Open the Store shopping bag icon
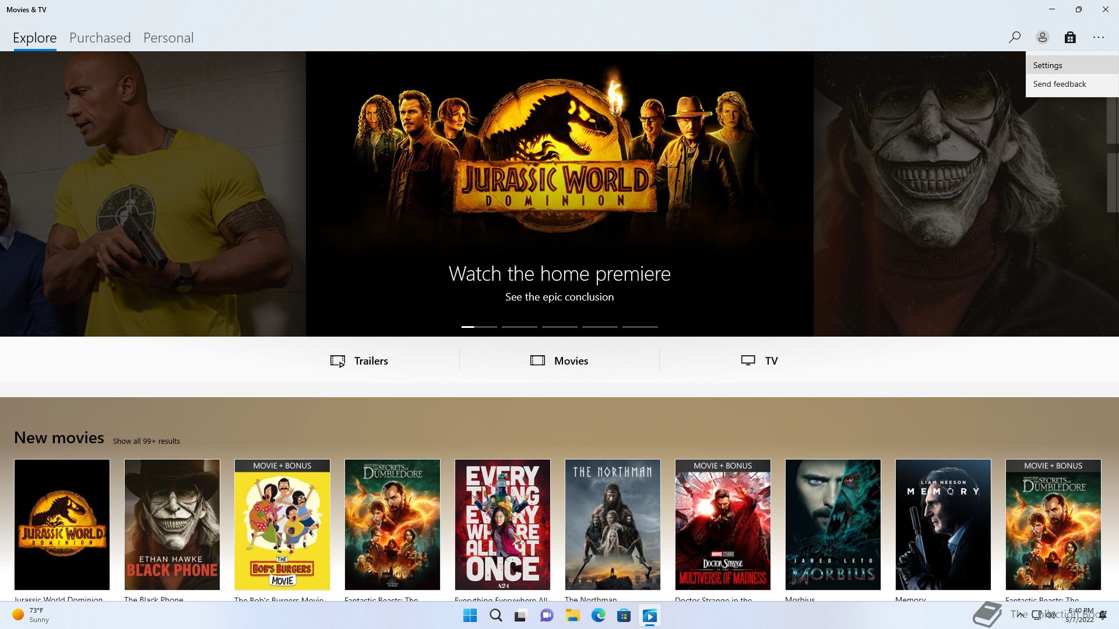1119x629 pixels. coord(1070,37)
